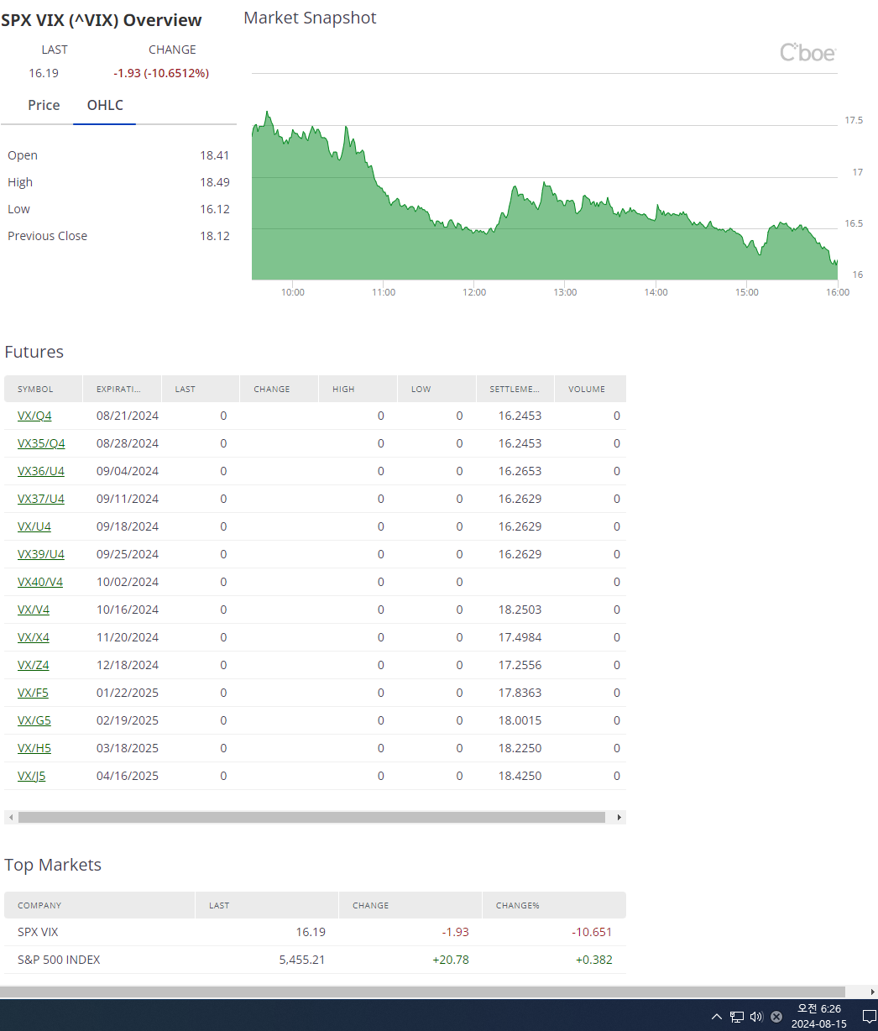Image resolution: width=878 pixels, height=1031 pixels.
Task: Click the settlement value 17.4984
Action: [x=520, y=637]
